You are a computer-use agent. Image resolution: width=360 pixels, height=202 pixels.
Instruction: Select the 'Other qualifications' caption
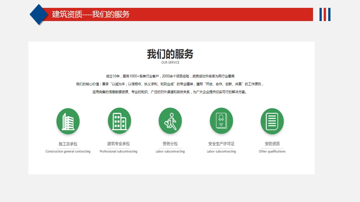point(272,151)
